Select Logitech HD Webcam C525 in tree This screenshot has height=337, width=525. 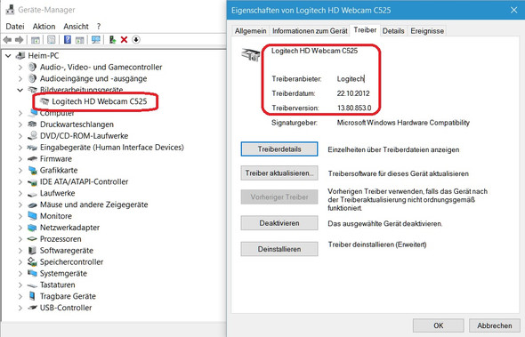click(99, 101)
